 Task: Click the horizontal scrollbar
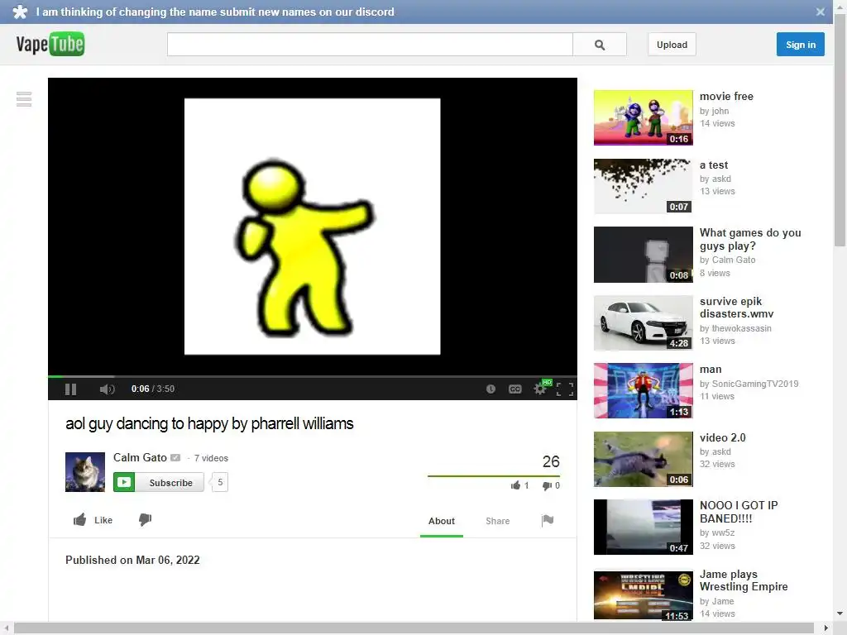(414, 628)
